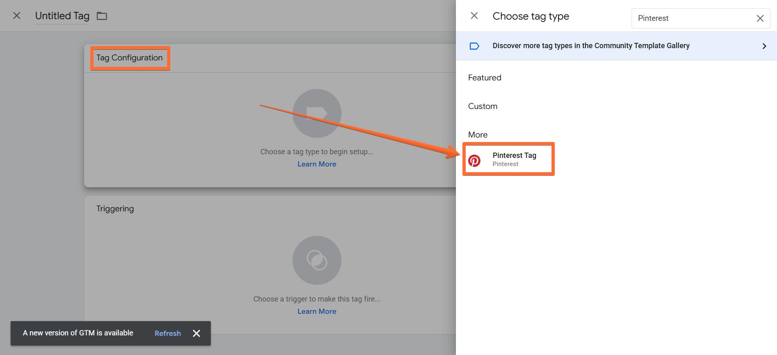Close the Choose tag type panel
Viewport: 777px width, 355px height.
pyautogui.click(x=474, y=16)
